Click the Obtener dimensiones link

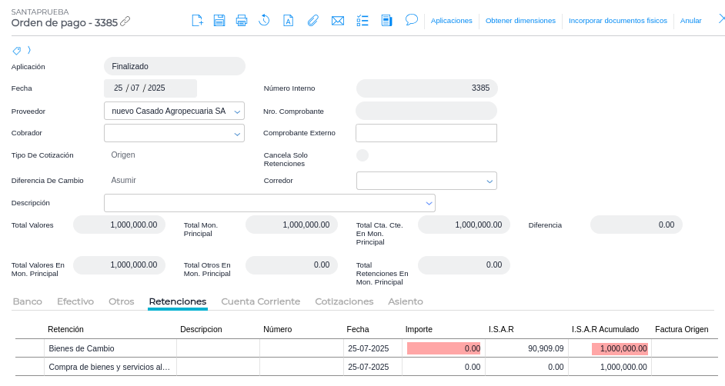(520, 21)
